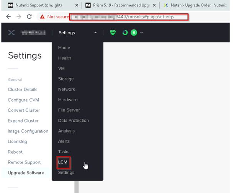
Task: Click the Nutanix Upgrade Order tab favicon
Action: 166,5
